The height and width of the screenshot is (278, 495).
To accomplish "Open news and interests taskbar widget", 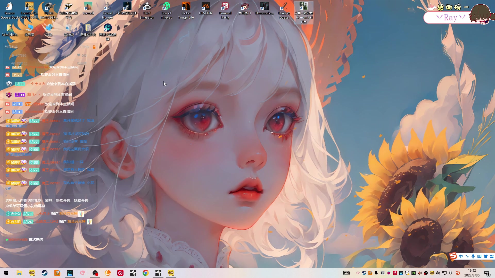I will pos(346,273).
